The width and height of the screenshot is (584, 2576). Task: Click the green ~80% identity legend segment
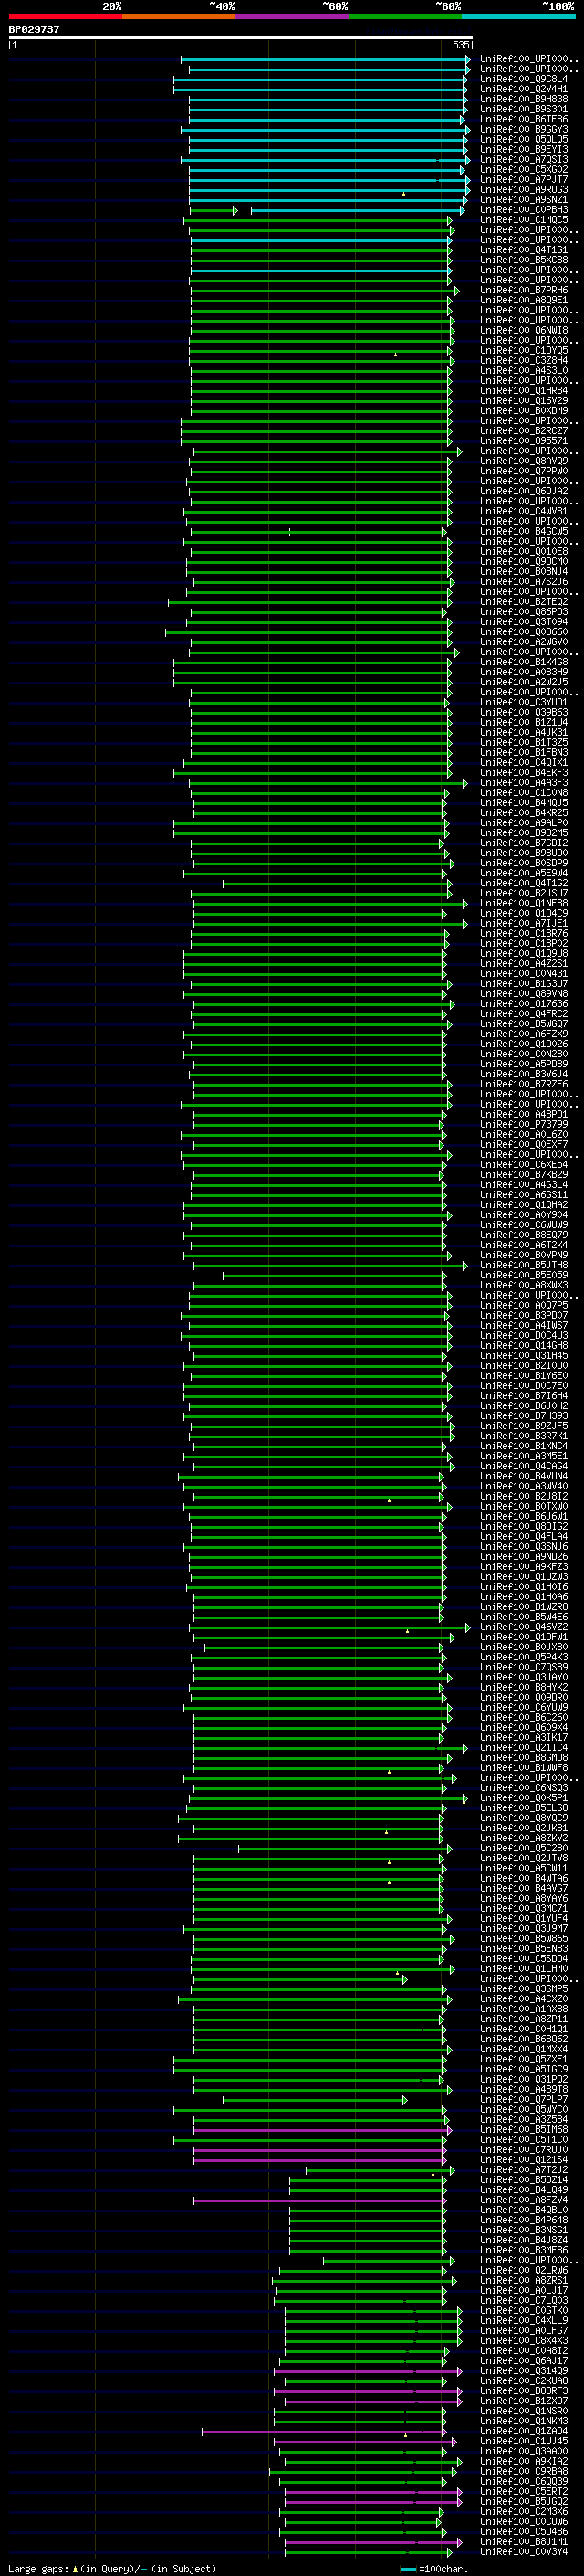(x=405, y=16)
